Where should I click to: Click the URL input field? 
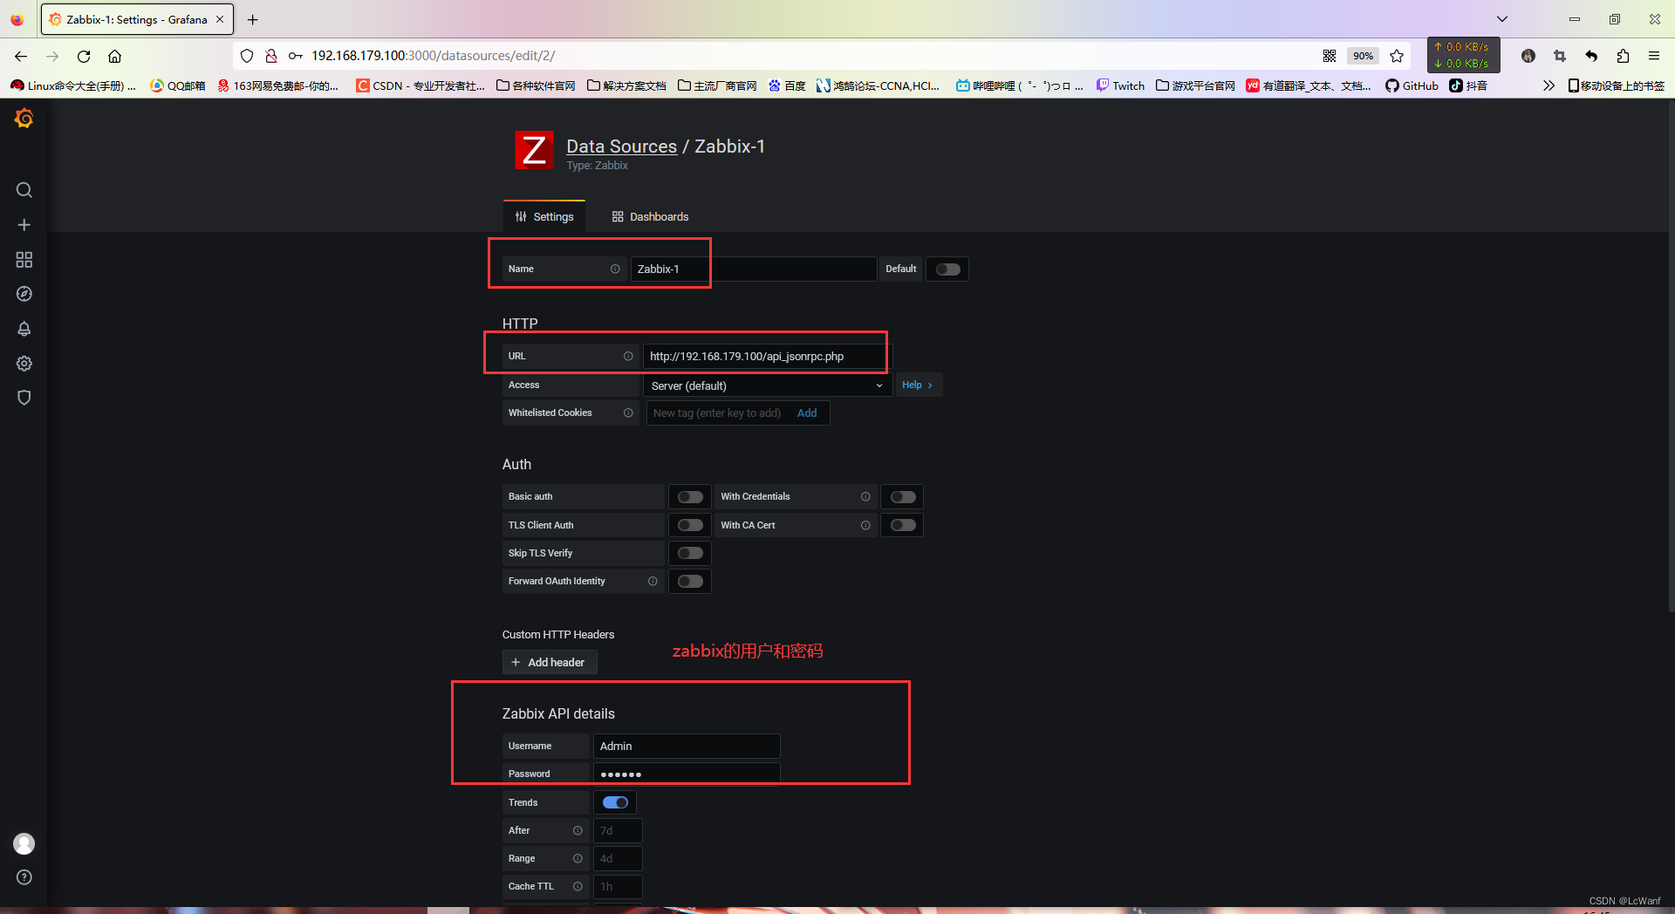pos(768,356)
